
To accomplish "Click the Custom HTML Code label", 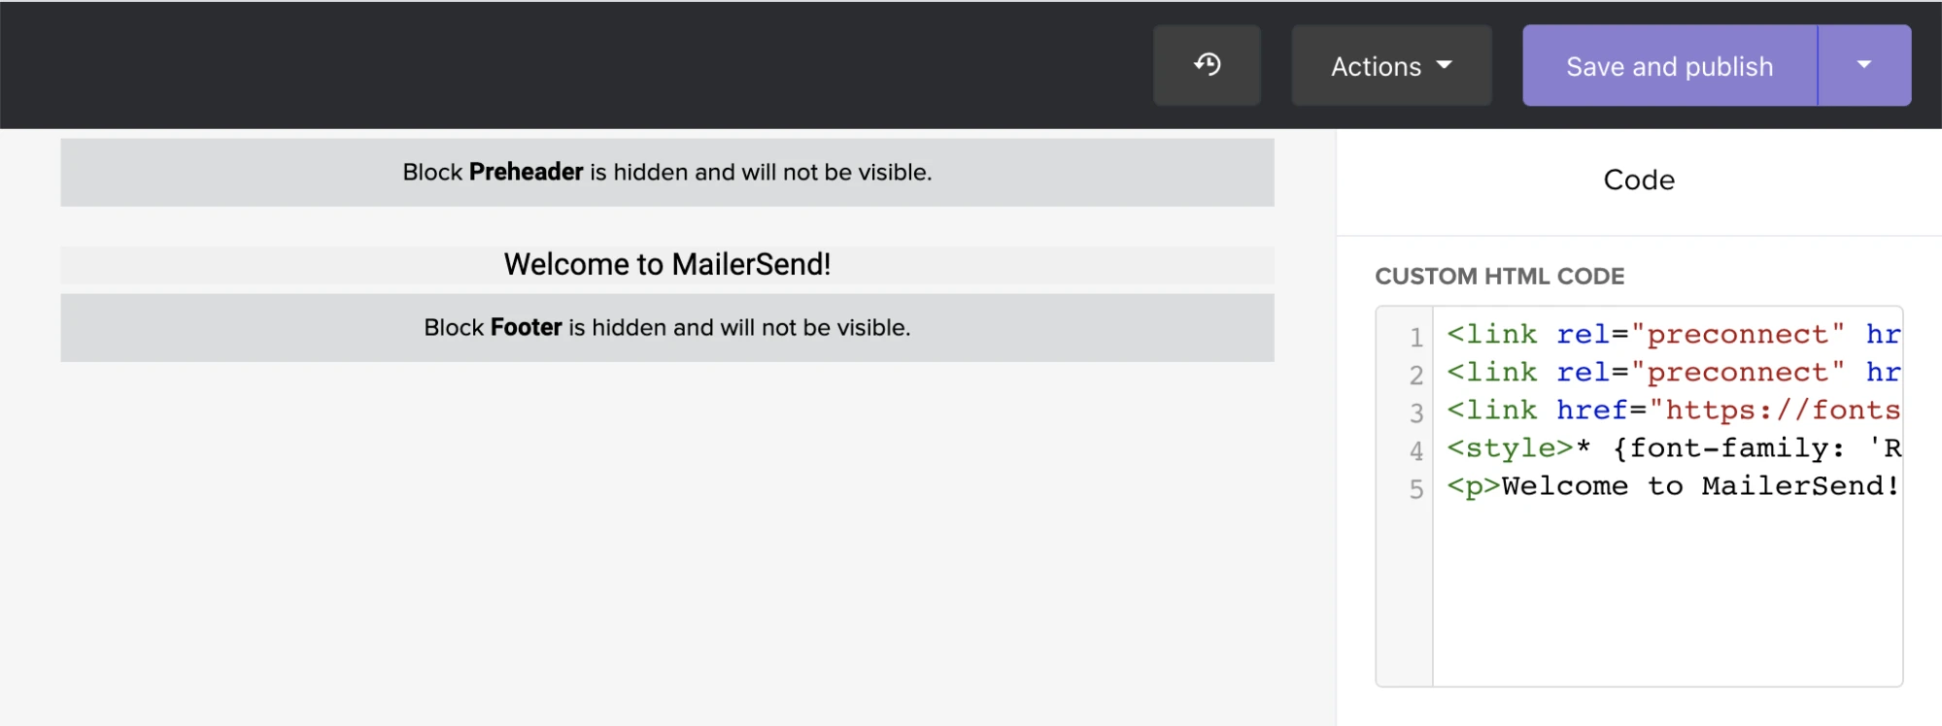I will [x=1499, y=277].
